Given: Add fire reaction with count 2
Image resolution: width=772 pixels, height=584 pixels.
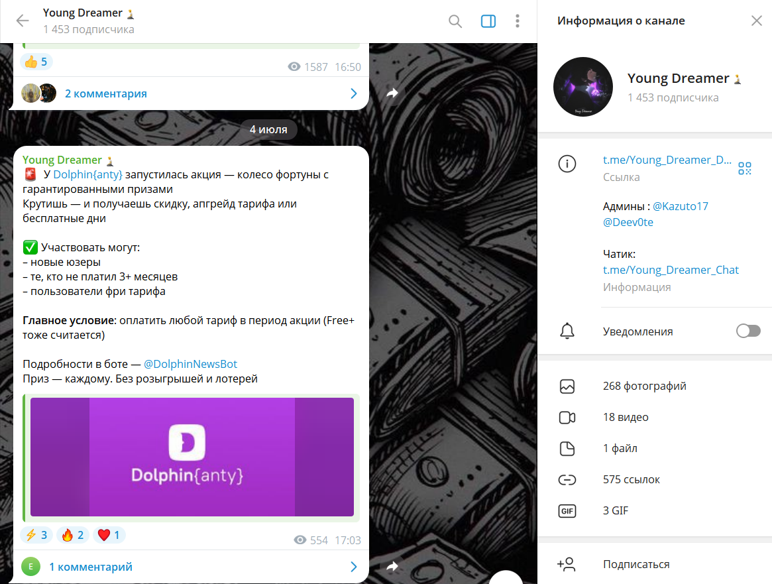Looking at the screenshot, I should click(73, 535).
